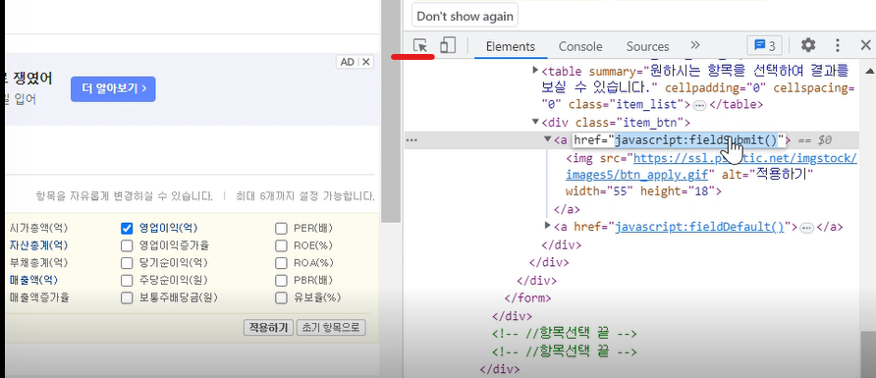Check the ROE(%) checkbox
This screenshot has height=378, width=876.
tap(281, 245)
